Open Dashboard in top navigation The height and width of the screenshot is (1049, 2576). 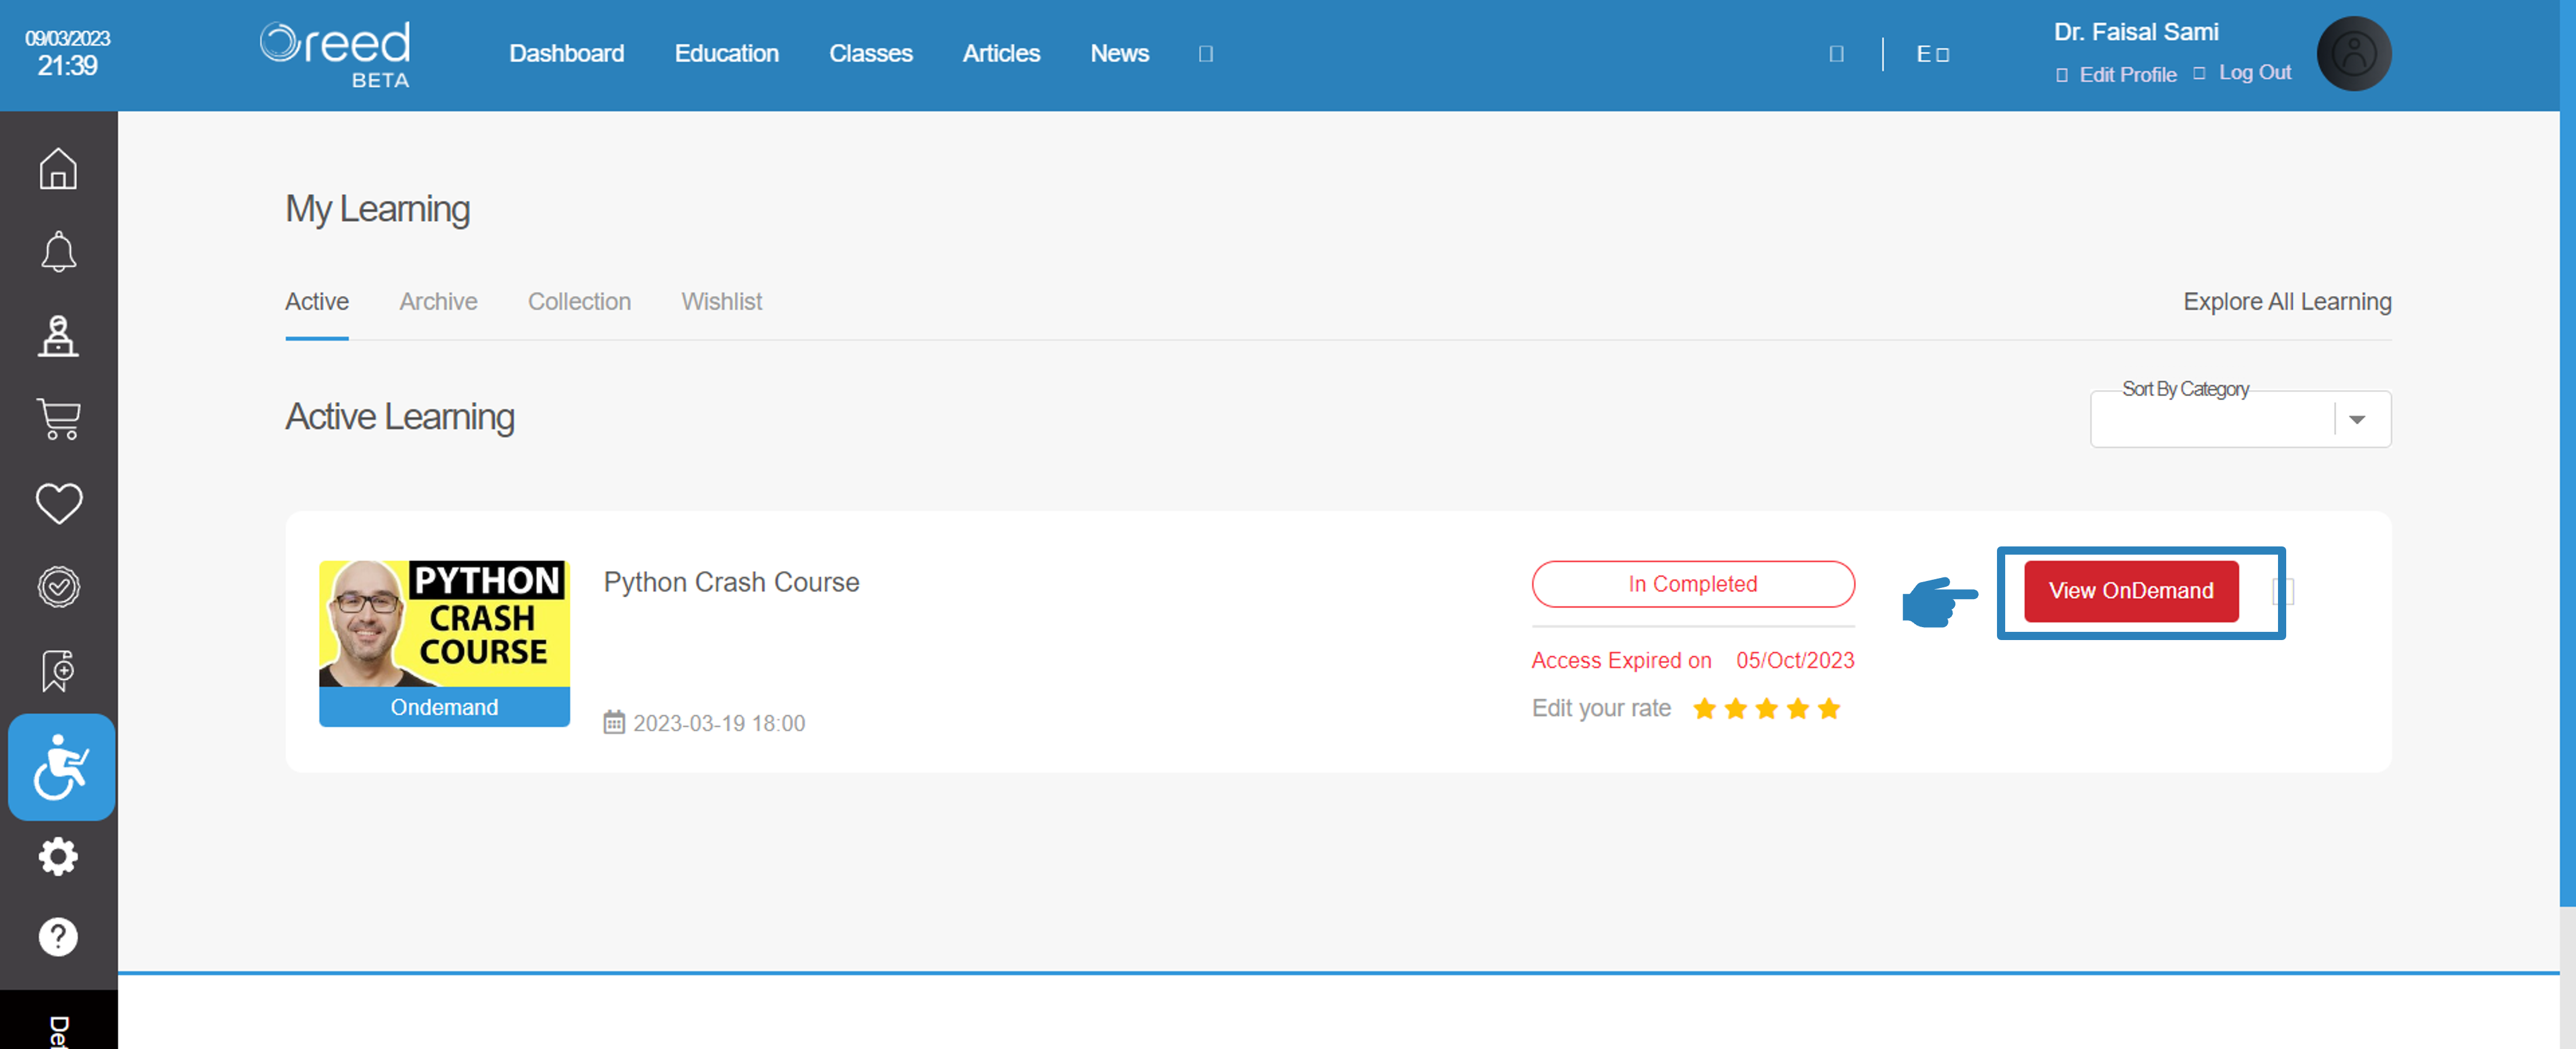[x=566, y=54]
